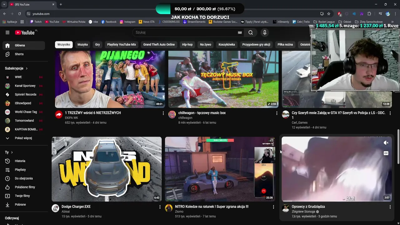This screenshot has width=400, height=225.
Task: Open the WWE subscription channel
Action: (x=24, y=77)
